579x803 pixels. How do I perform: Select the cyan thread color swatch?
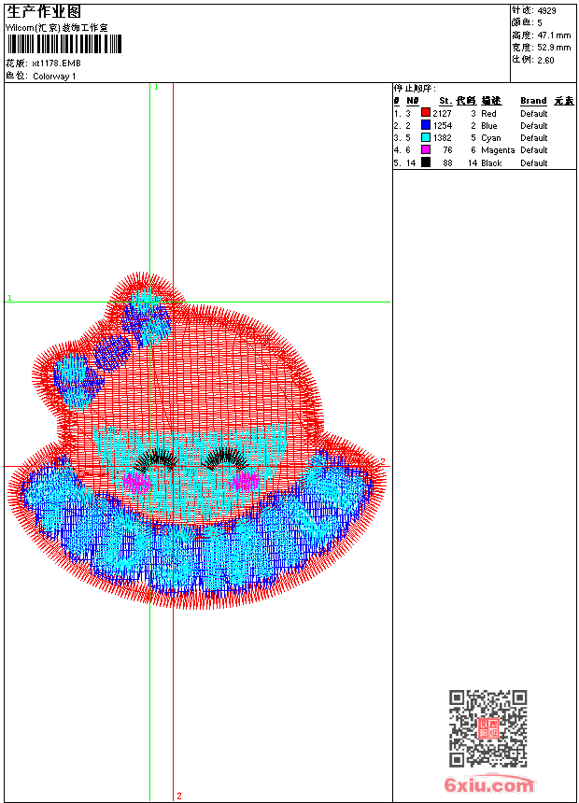[426, 137]
